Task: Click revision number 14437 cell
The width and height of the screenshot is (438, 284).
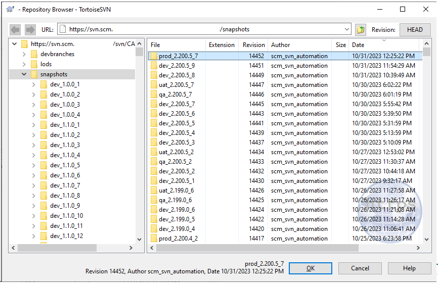Action: pos(256,143)
